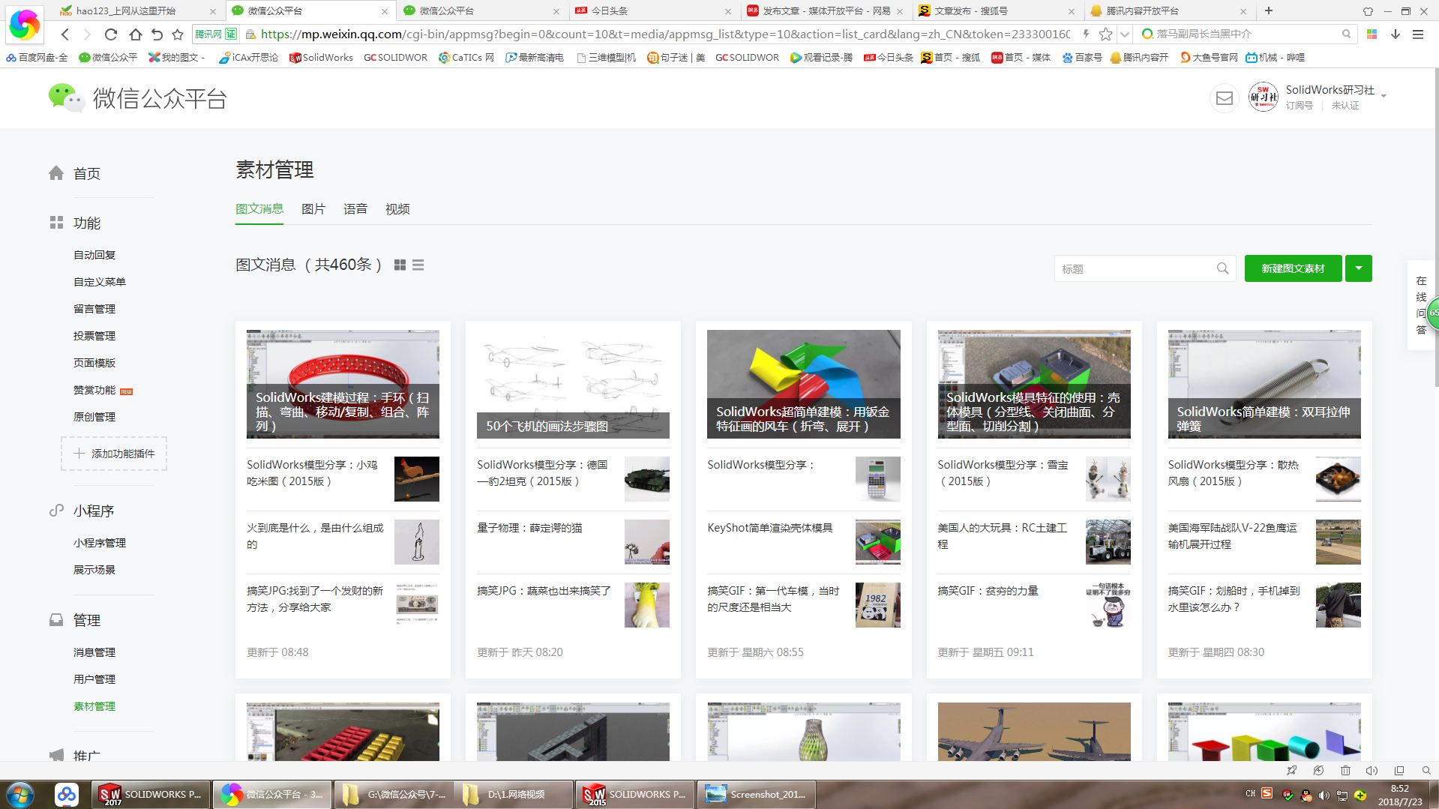Click the WeChat platform logo
This screenshot has width=1439, height=809.
point(137,98)
